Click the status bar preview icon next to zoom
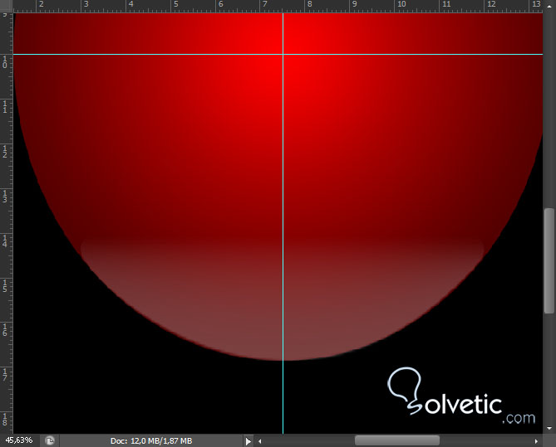The width and height of the screenshot is (556, 447). click(x=50, y=440)
